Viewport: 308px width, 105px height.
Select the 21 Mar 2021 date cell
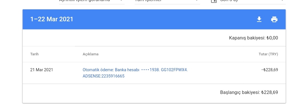(x=42, y=70)
